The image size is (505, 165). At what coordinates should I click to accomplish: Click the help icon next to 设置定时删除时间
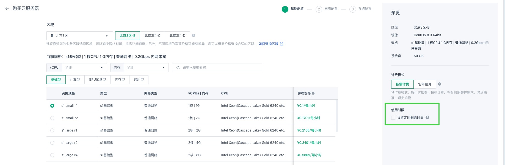[x=427, y=118]
